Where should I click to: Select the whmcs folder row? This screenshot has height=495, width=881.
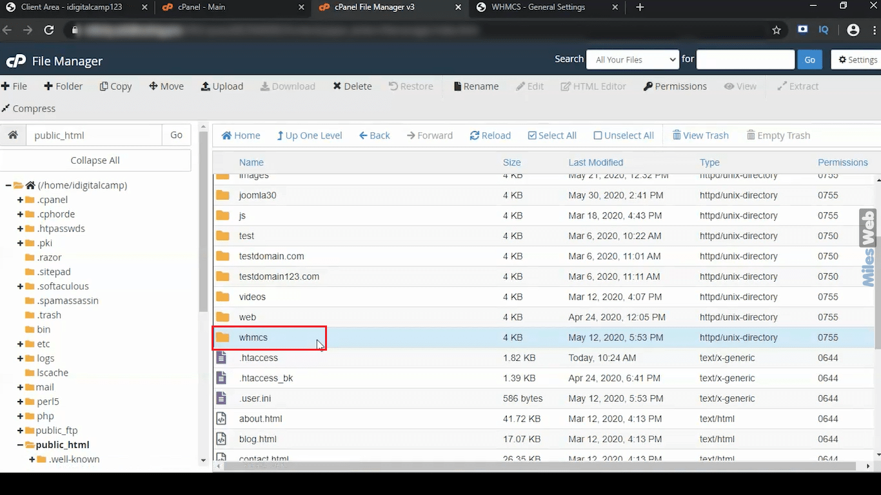pyautogui.click(x=544, y=337)
